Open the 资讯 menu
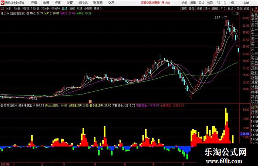This screenshot has height=166, width=258. coord(58,3)
